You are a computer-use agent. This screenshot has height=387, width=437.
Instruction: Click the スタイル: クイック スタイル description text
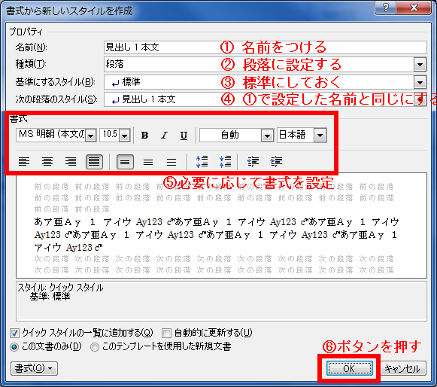pos(60,288)
